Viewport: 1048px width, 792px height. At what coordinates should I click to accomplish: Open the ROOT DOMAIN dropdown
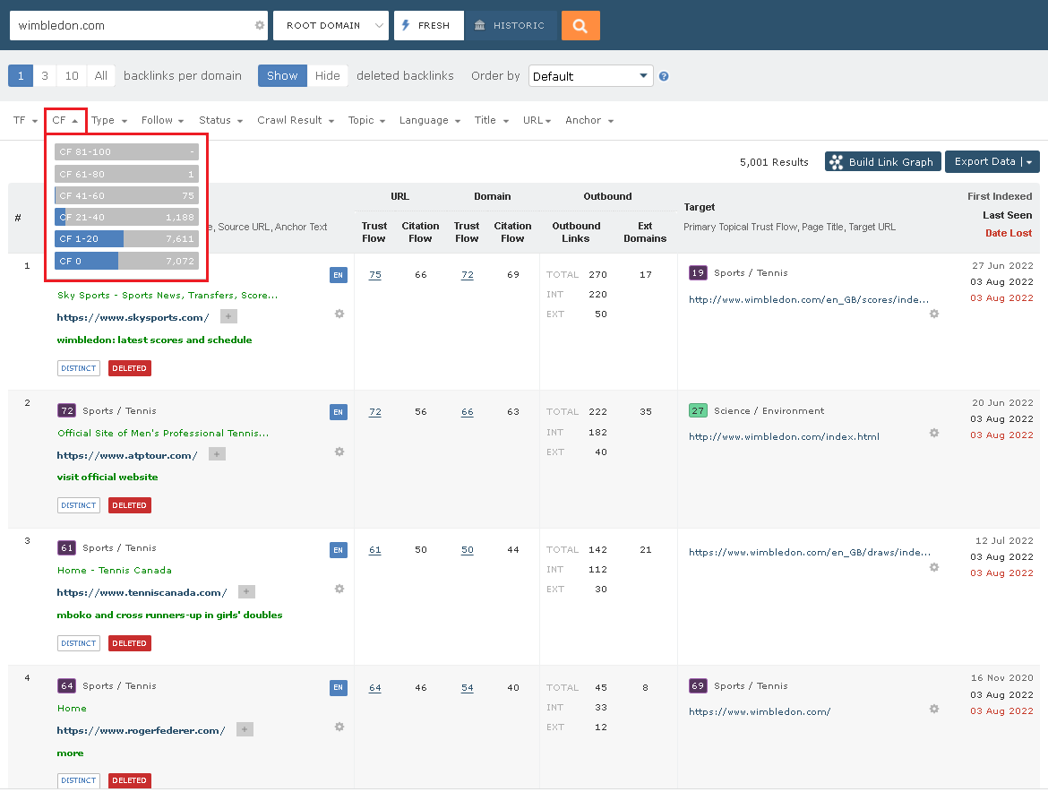click(331, 25)
